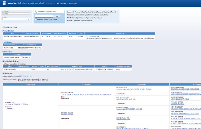
Task: Switch language via 'In English' link
Action: pos(73,3)
